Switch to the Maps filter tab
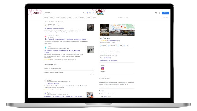This screenshot has width=197, height=111. (x=51, y=17)
